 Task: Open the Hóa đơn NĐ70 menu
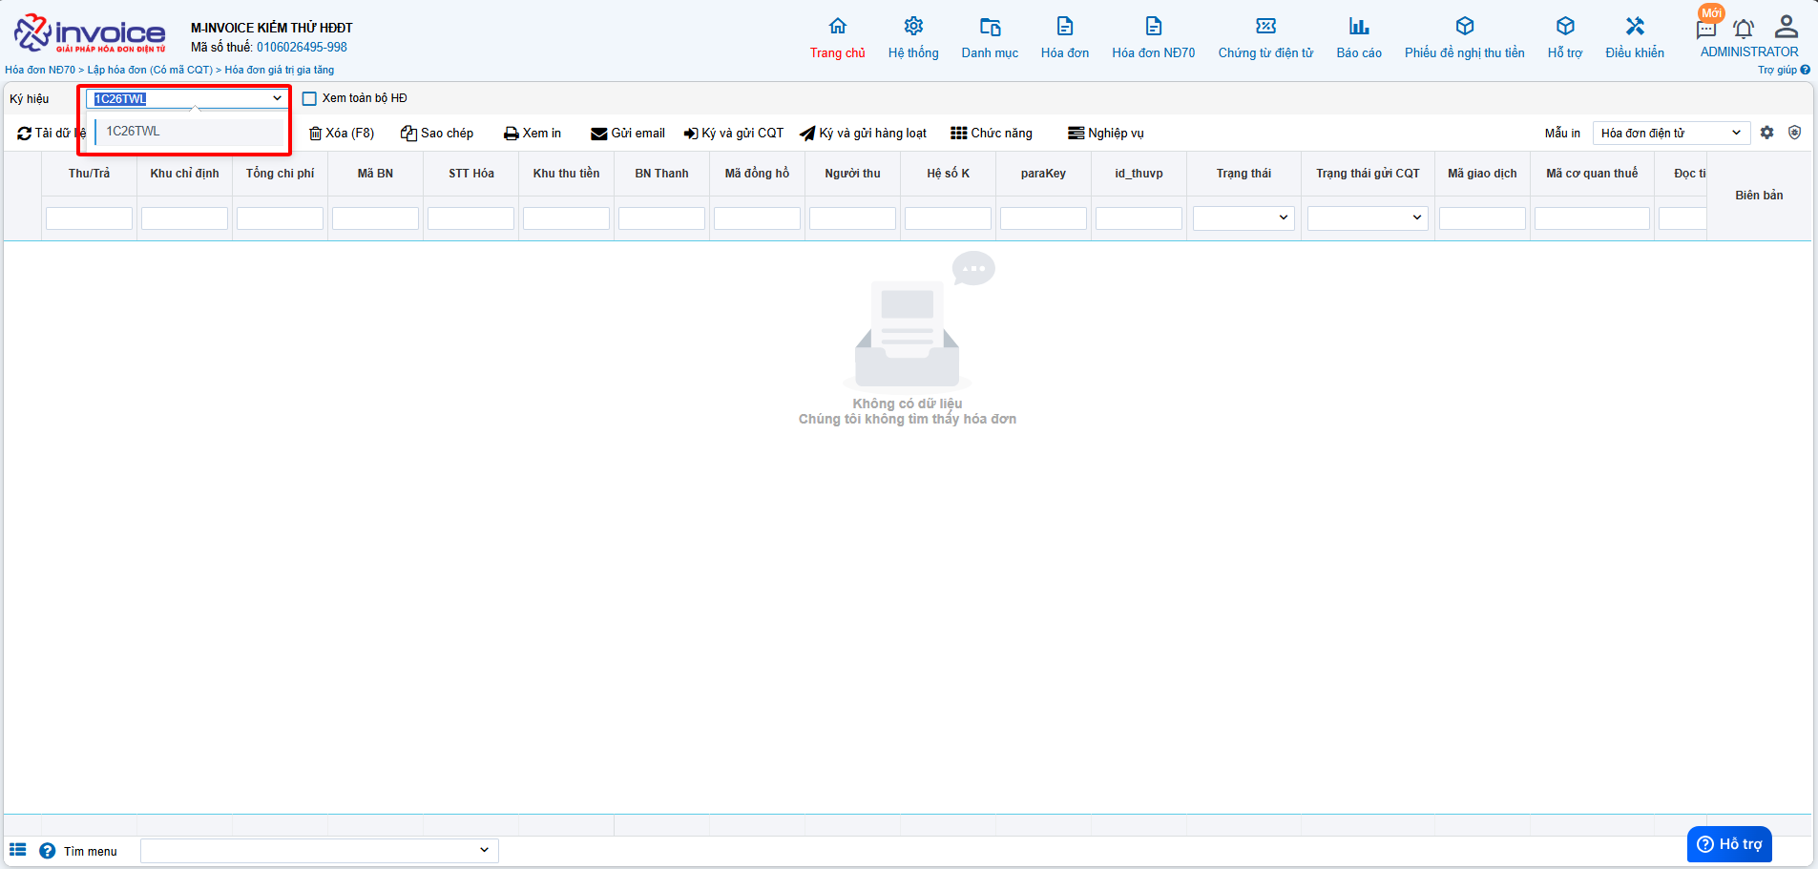(1153, 38)
